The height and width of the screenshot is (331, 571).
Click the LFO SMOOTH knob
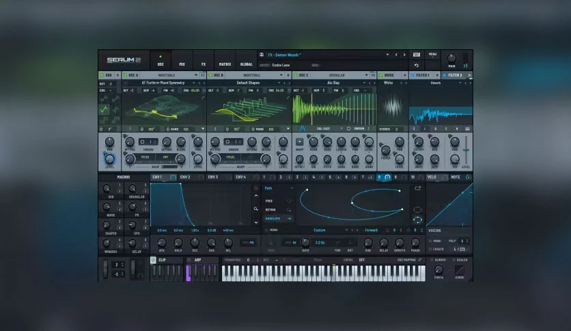point(400,242)
